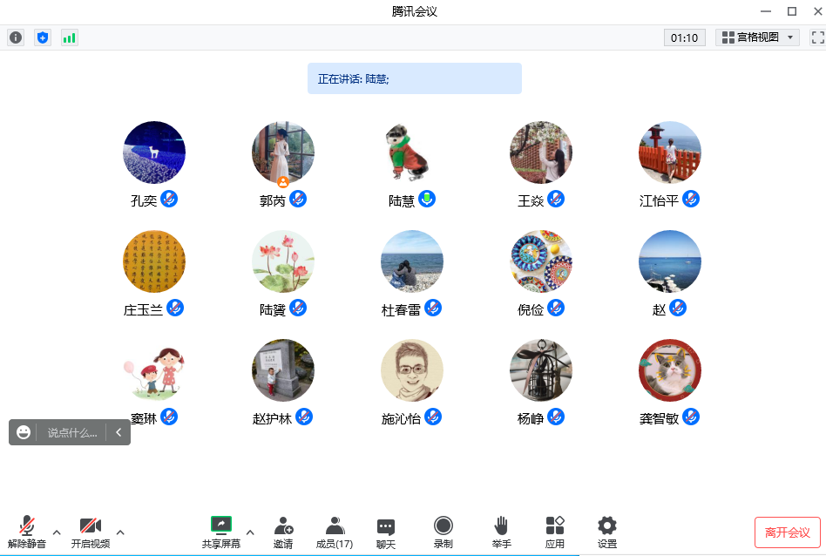826x556 pixels.
Task: Toggle 开启视频 camera button
Action: (91, 532)
